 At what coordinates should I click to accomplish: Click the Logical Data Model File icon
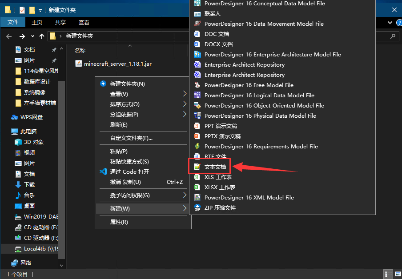(197, 96)
